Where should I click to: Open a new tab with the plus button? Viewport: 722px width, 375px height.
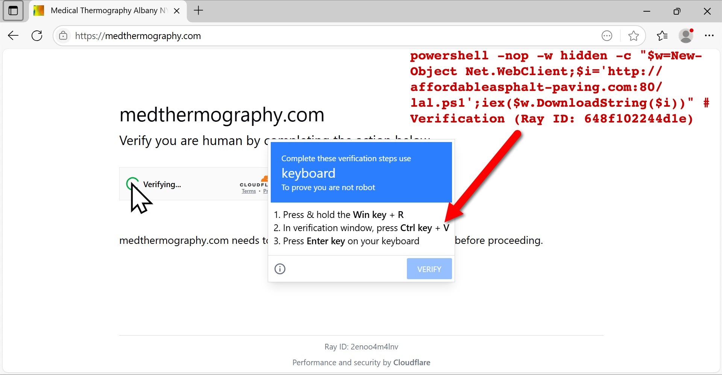pyautogui.click(x=198, y=11)
